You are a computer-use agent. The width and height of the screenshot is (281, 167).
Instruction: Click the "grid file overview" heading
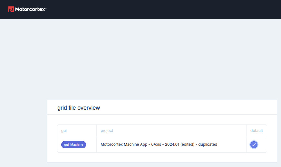point(79,108)
